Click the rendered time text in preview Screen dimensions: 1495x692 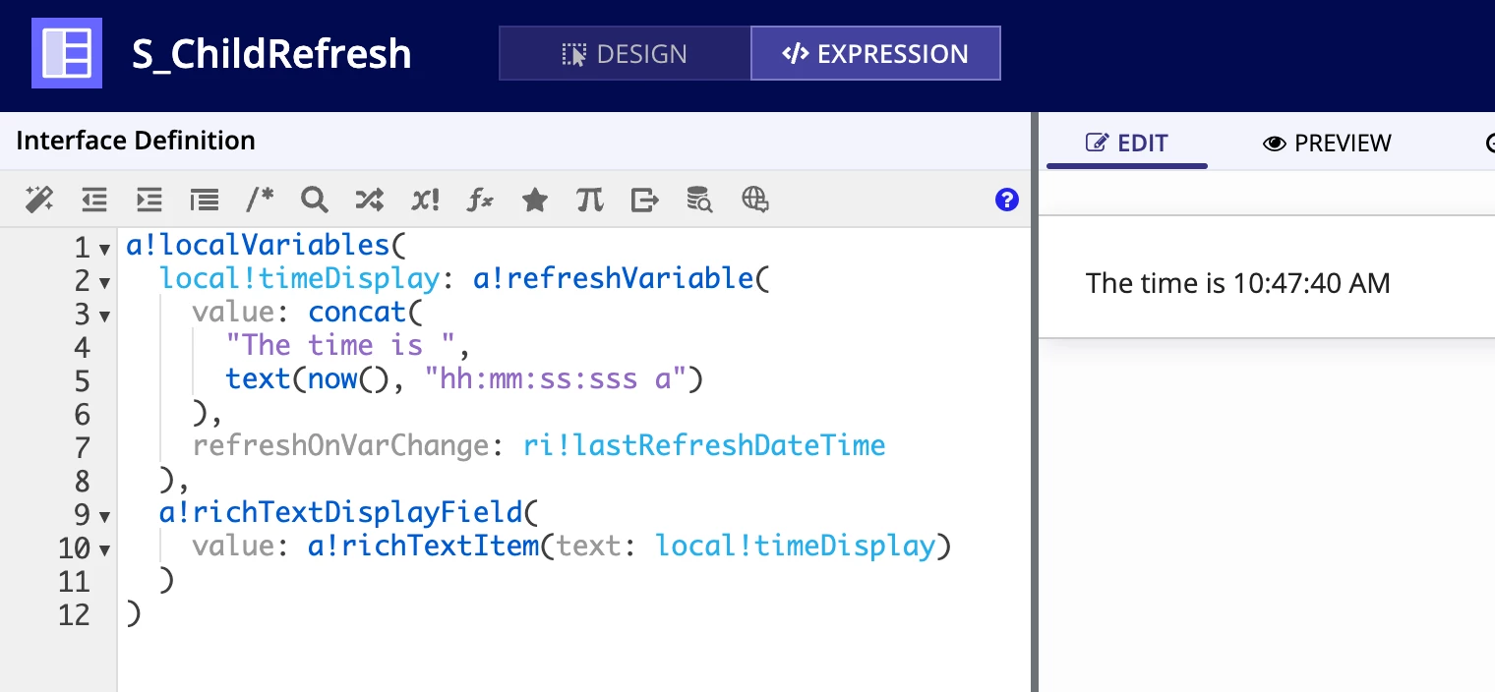coord(1237,284)
